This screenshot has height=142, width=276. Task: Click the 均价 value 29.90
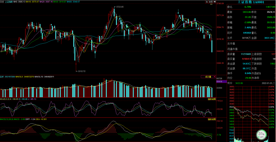point(248,78)
